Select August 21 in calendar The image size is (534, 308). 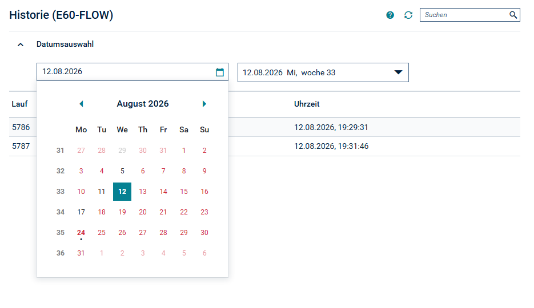pos(163,212)
